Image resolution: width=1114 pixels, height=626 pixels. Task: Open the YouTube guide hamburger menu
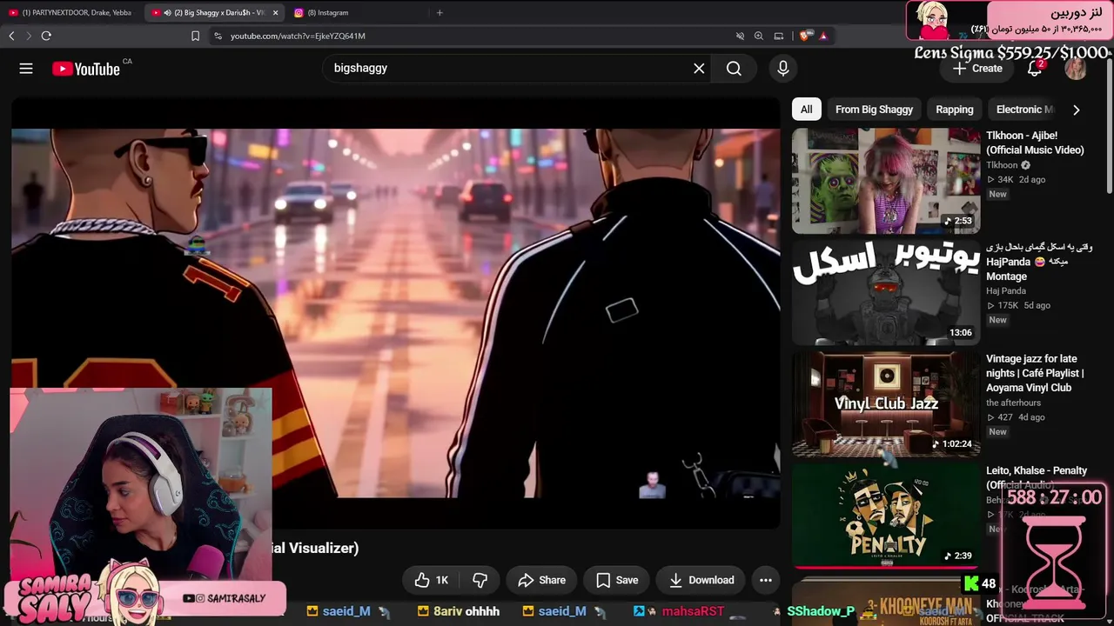[26, 69]
